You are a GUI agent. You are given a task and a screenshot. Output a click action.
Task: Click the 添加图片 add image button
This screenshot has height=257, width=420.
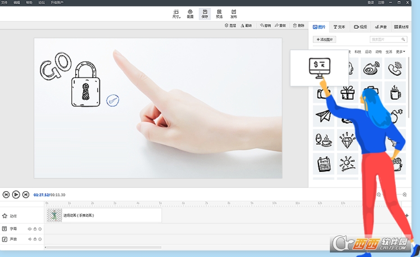click(324, 40)
